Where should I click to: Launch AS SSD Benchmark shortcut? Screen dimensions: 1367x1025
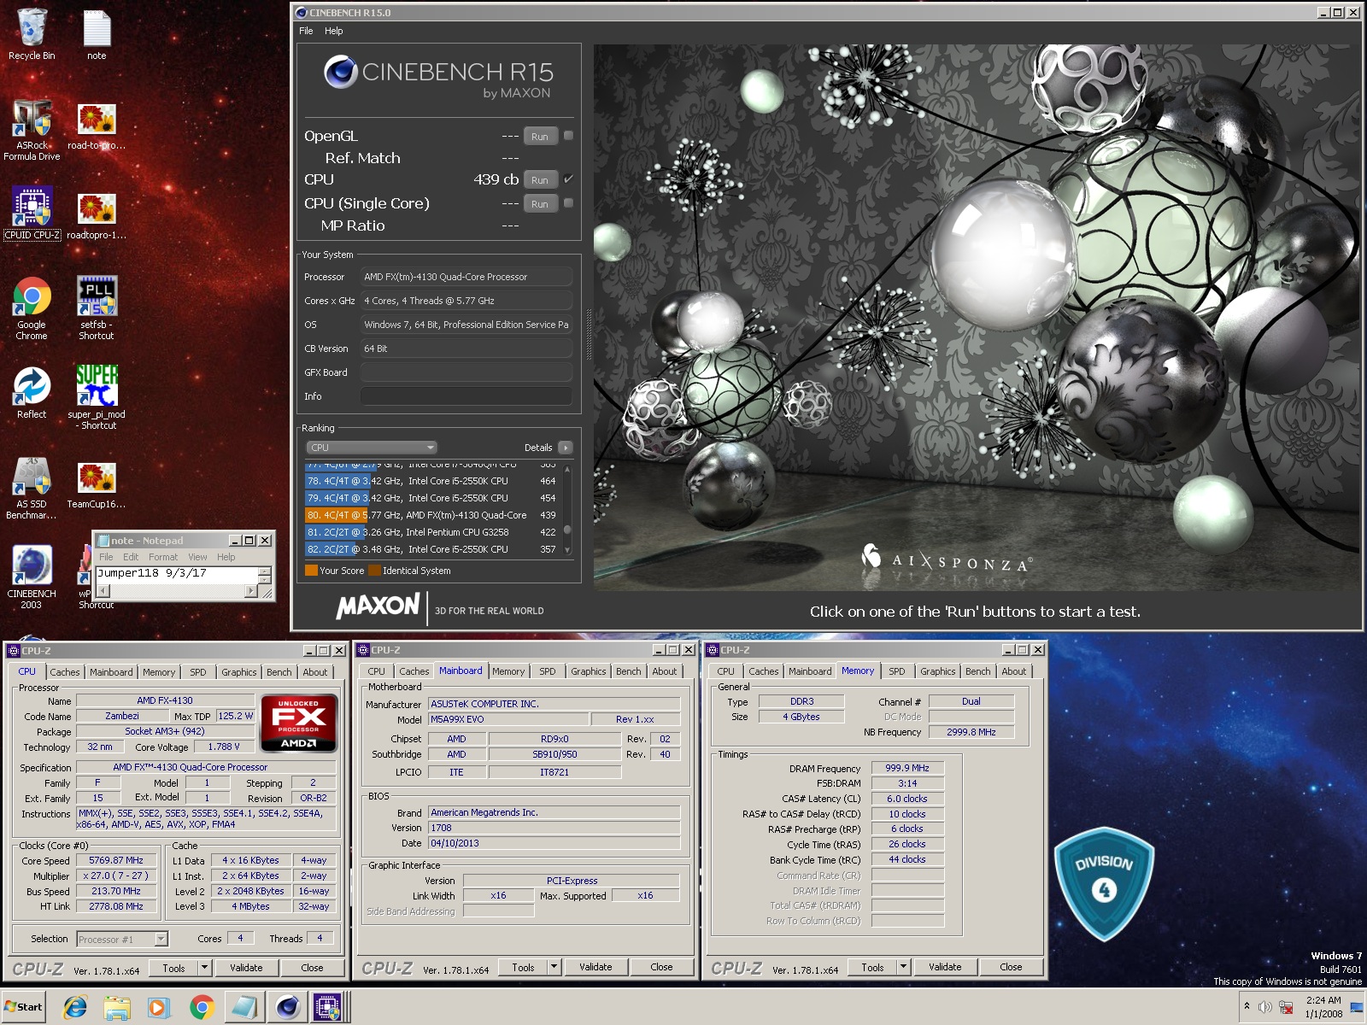[x=32, y=489]
